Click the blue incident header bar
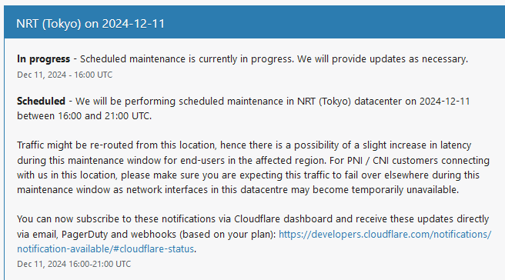The height and width of the screenshot is (280, 505). 255,22
